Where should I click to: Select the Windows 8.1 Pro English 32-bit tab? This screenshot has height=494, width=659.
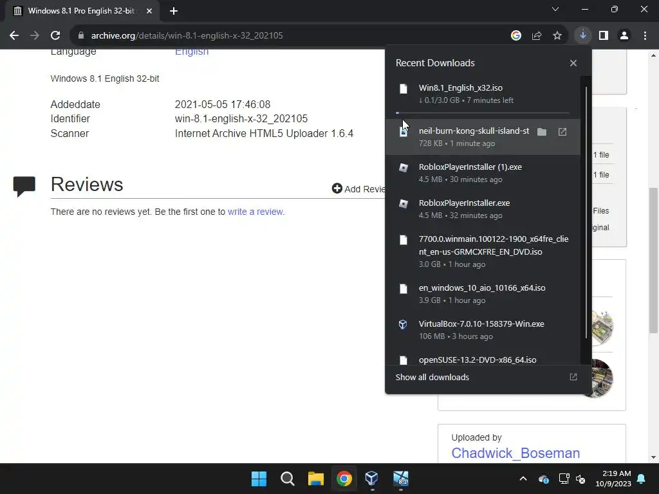click(82, 11)
